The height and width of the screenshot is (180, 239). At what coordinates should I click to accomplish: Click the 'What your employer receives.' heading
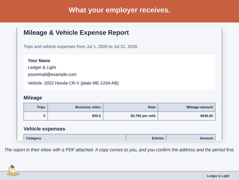(119, 10)
